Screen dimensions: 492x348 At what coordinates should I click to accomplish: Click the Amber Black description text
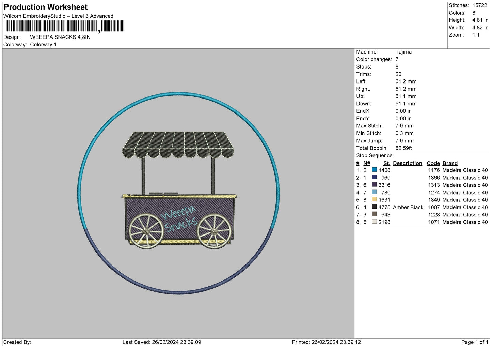[x=408, y=207]
